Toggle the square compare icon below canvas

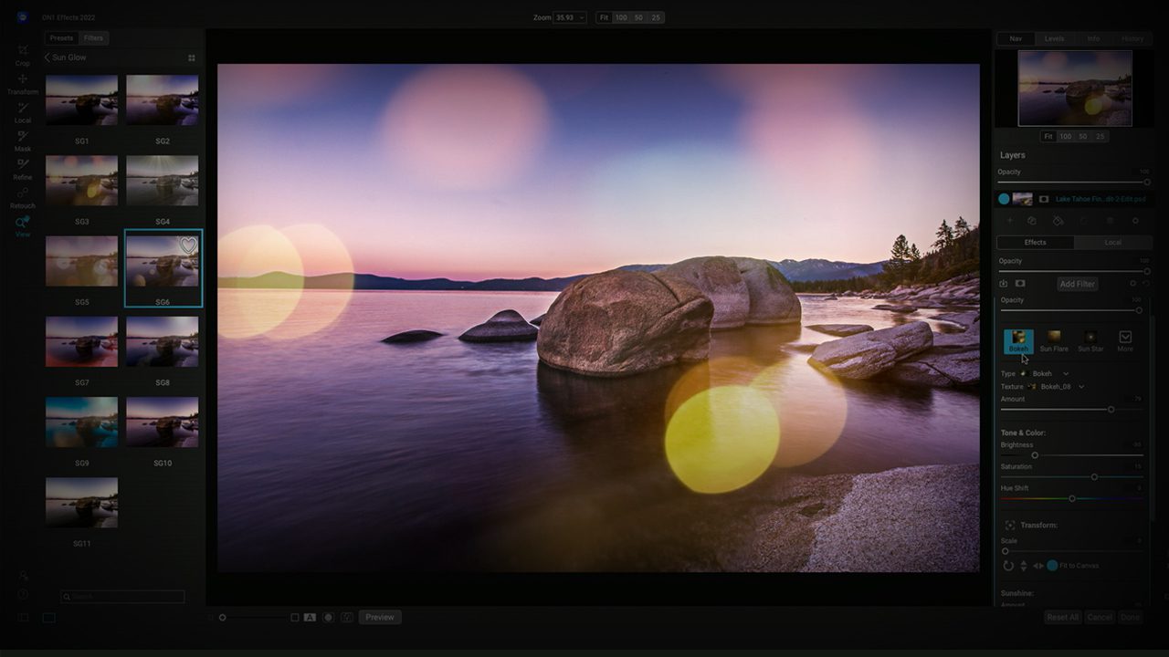click(295, 618)
